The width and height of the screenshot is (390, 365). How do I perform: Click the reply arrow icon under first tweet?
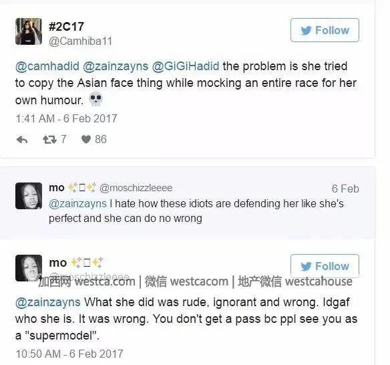point(22,140)
